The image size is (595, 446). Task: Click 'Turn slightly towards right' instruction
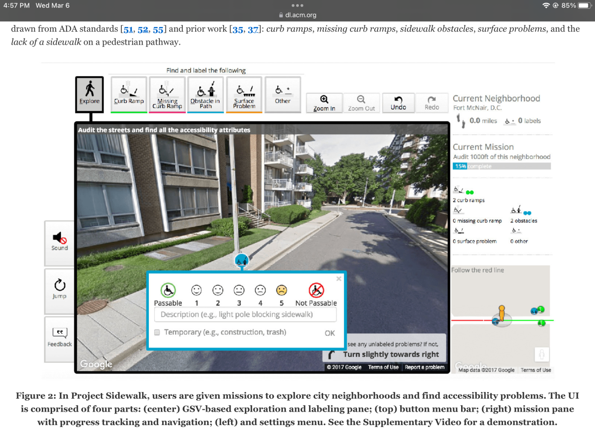tap(391, 354)
